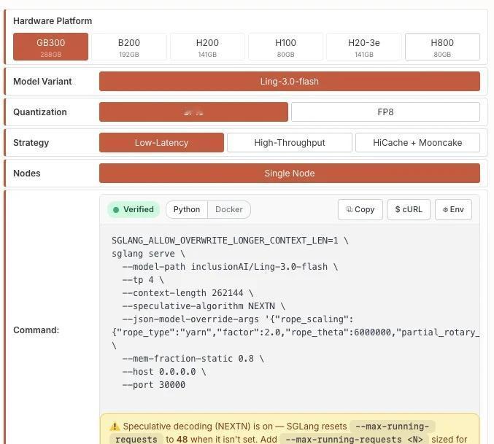Click the --host 0.0.0.0 line

coord(164,372)
